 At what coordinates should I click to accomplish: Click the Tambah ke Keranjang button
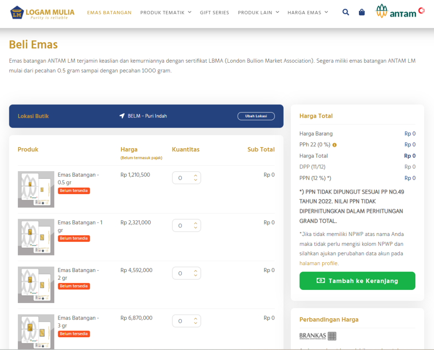click(x=357, y=281)
